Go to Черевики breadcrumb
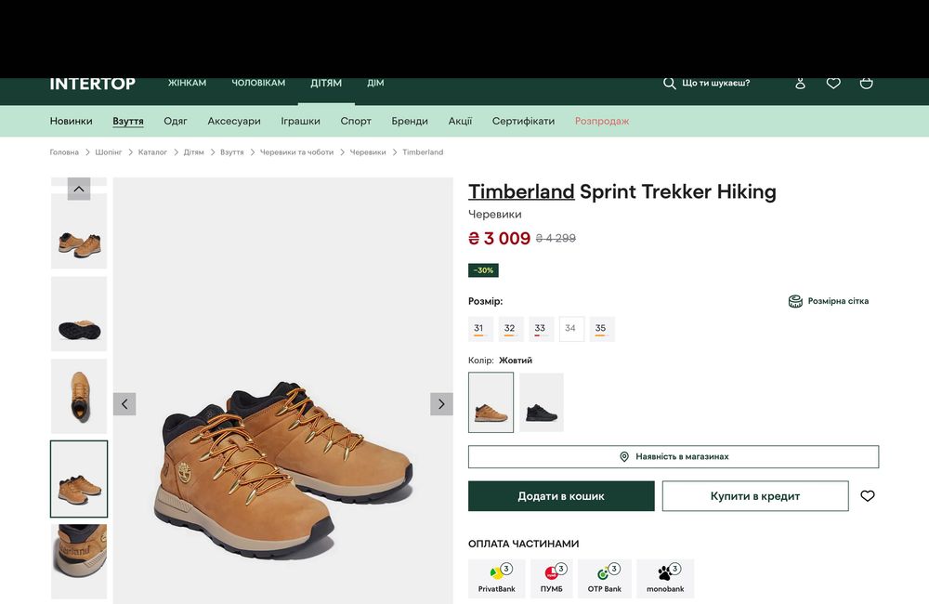 pyautogui.click(x=367, y=152)
